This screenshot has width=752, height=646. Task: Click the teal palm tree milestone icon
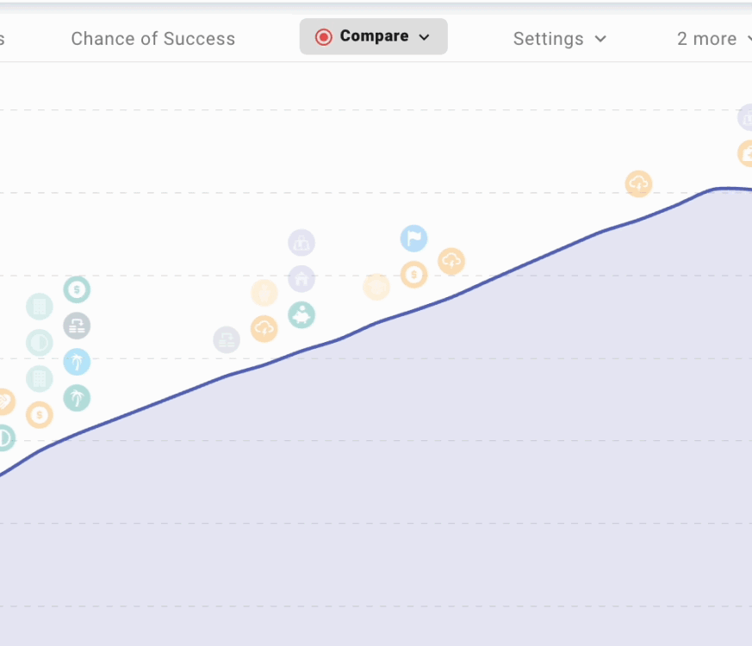(x=76, y=398)
